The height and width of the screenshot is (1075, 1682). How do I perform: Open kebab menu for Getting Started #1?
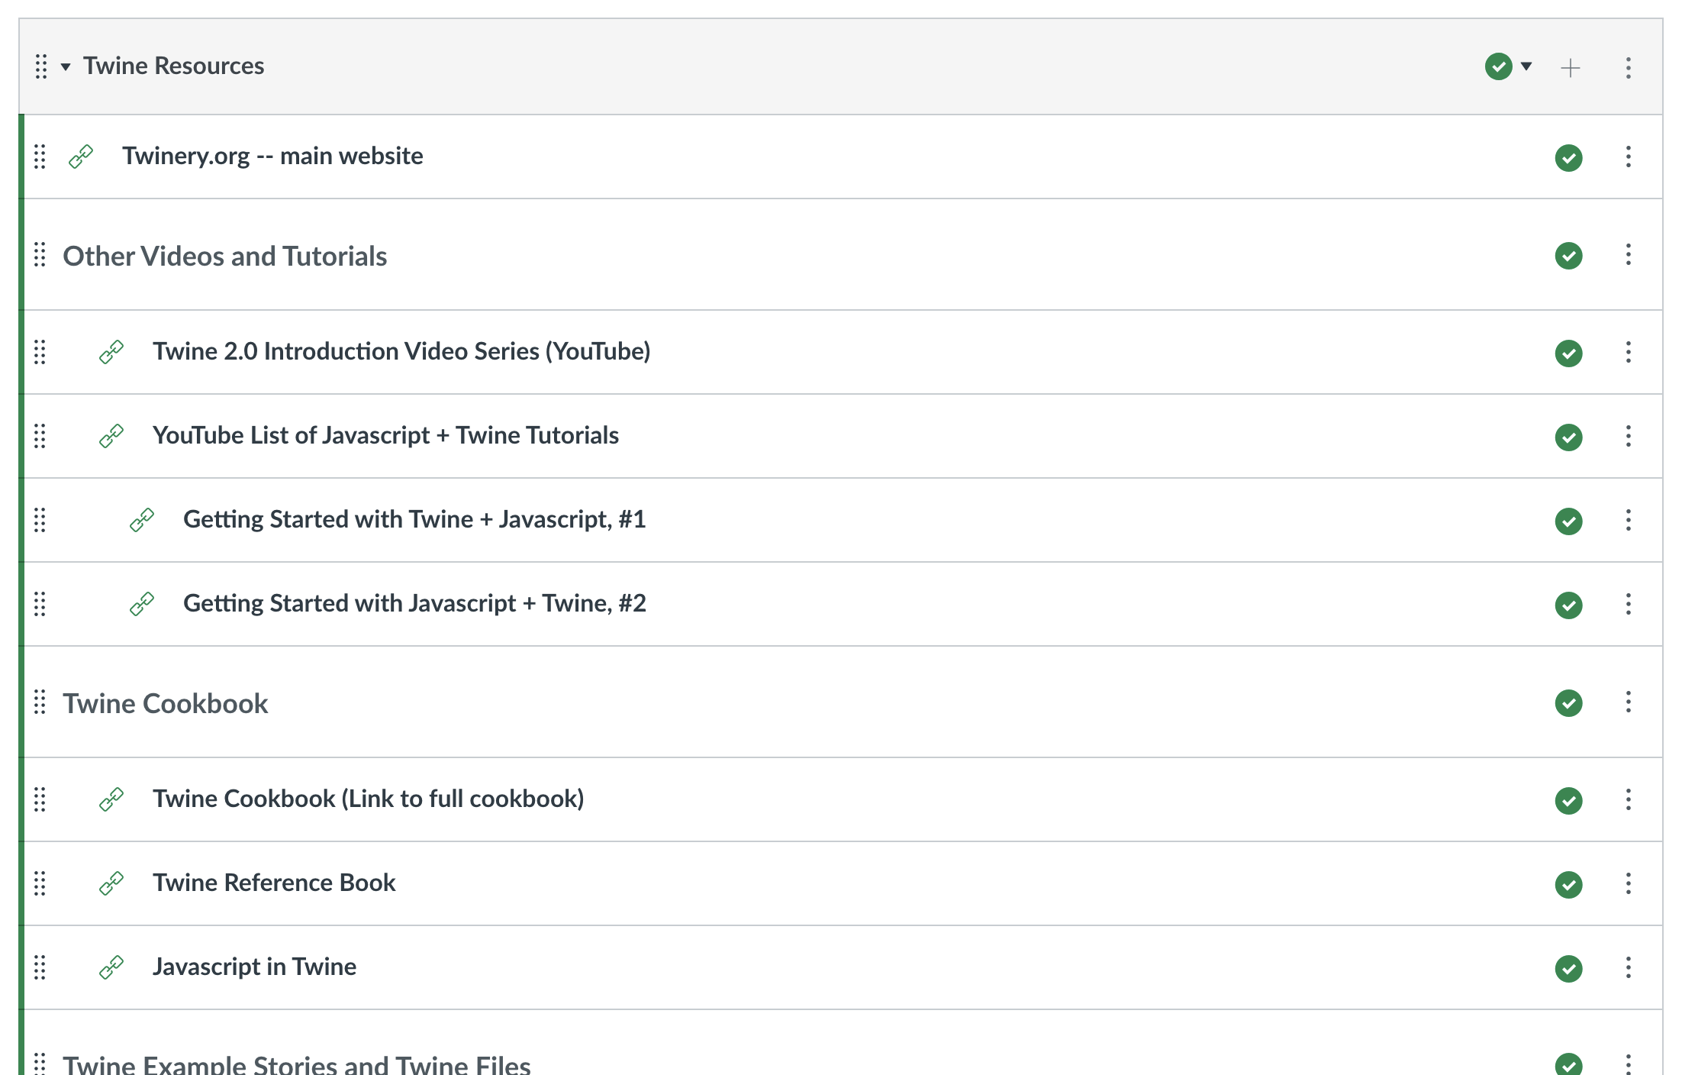[1628, 520]
